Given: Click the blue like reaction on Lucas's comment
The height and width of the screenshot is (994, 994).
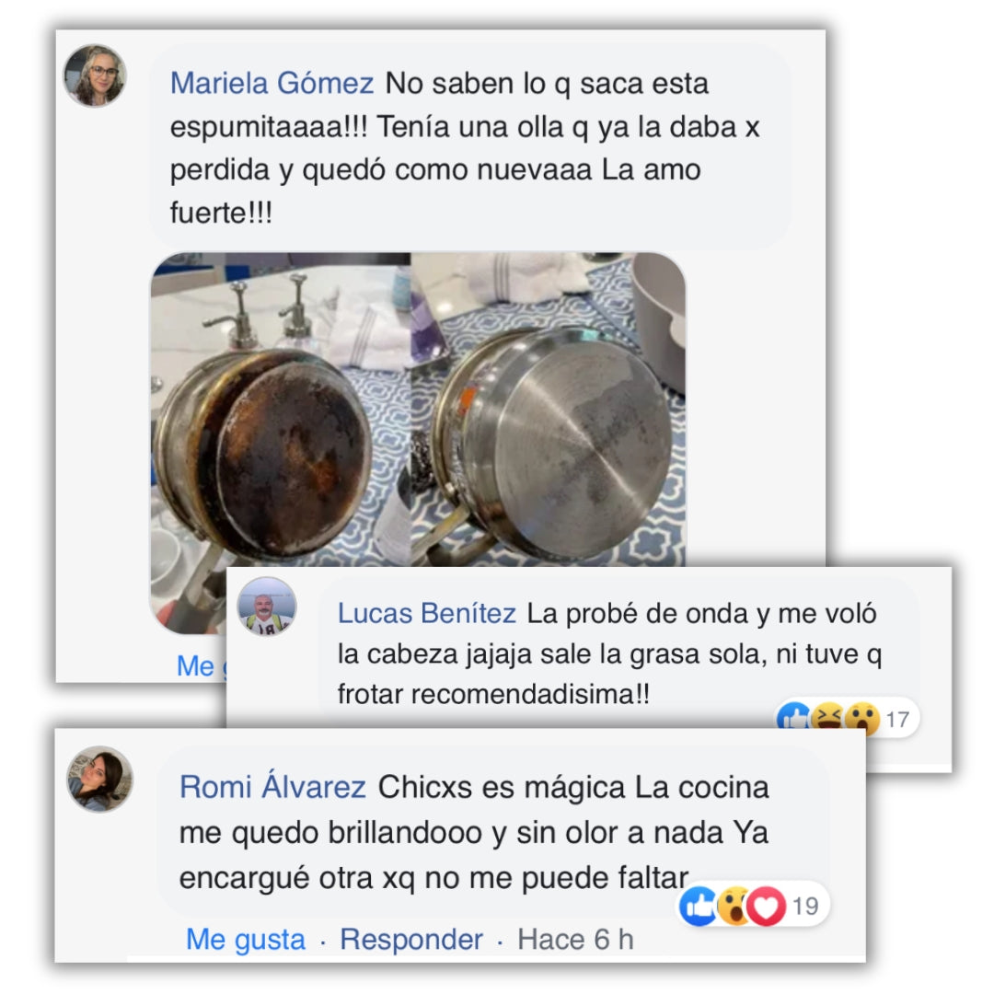Looking at the screenshot, I should click(792, 718).
